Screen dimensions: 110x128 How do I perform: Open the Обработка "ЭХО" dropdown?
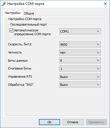80,85
